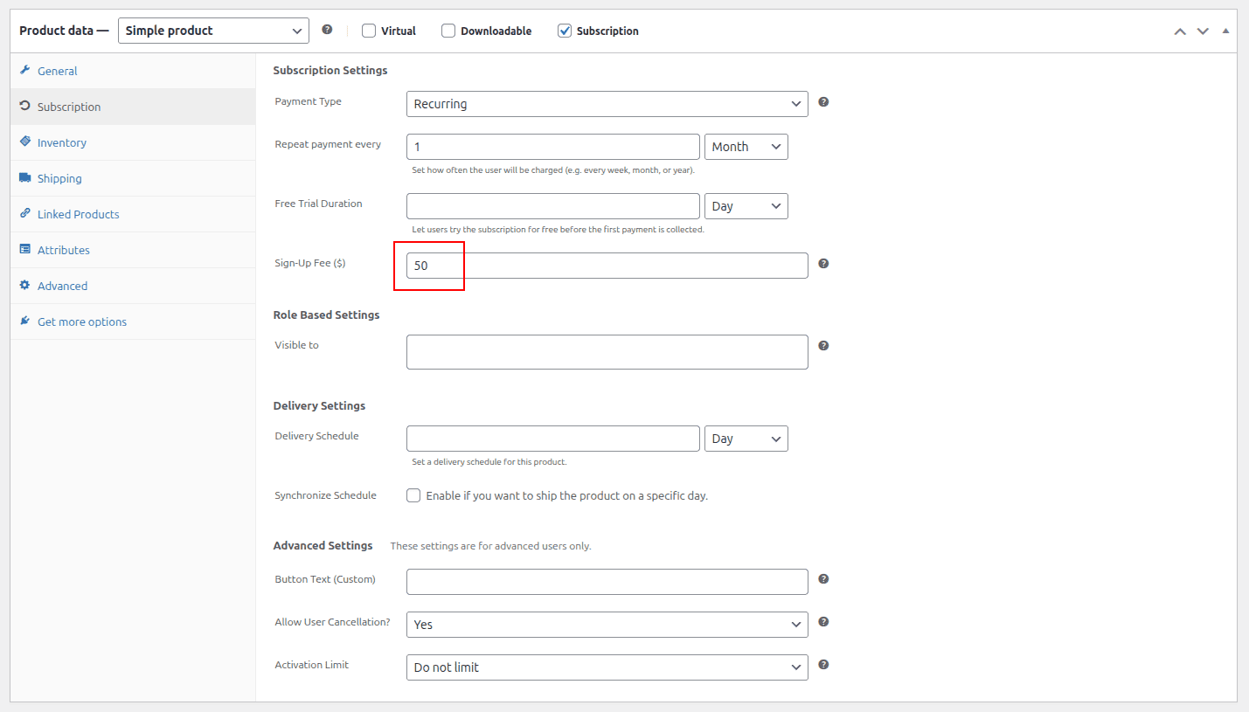
Task: Move Product data panel down with arrow
Action: coord(1203,31)
